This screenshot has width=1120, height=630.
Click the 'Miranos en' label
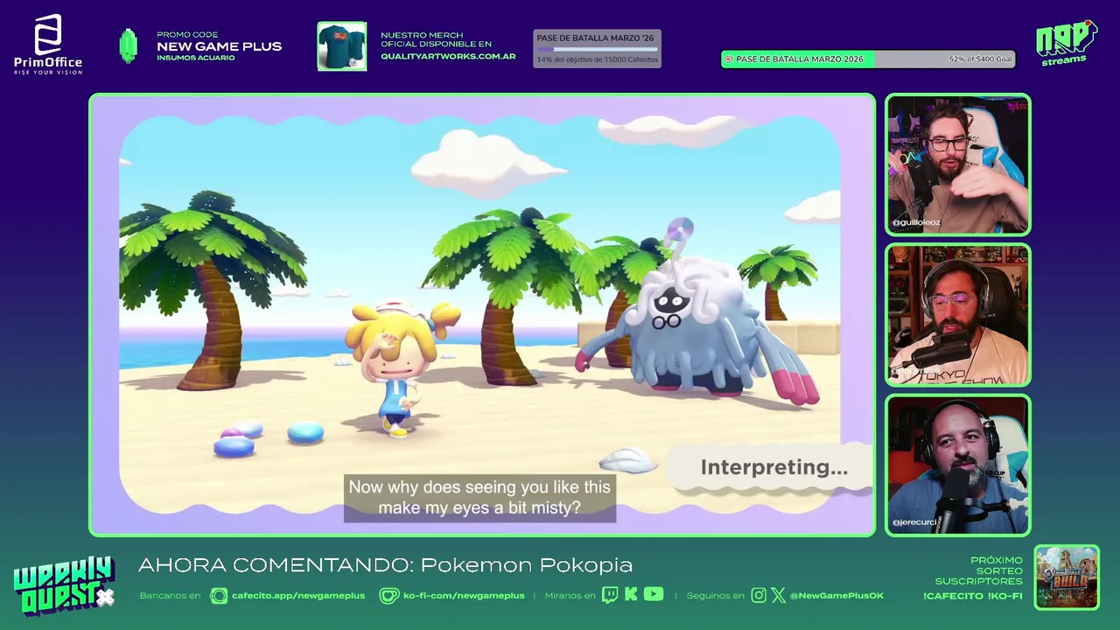coord(570,596)
